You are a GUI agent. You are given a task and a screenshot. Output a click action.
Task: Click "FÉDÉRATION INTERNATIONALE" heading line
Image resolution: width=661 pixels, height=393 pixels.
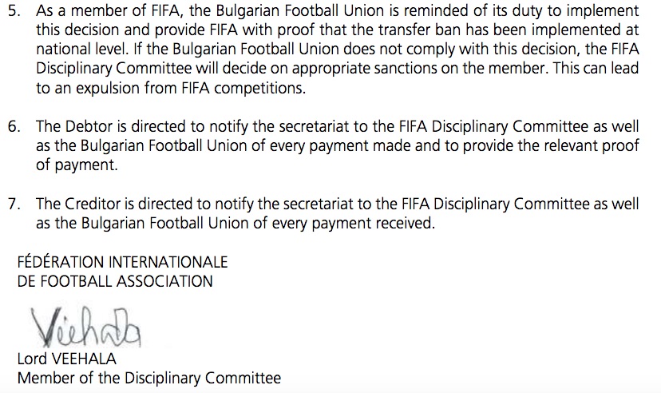122,262
